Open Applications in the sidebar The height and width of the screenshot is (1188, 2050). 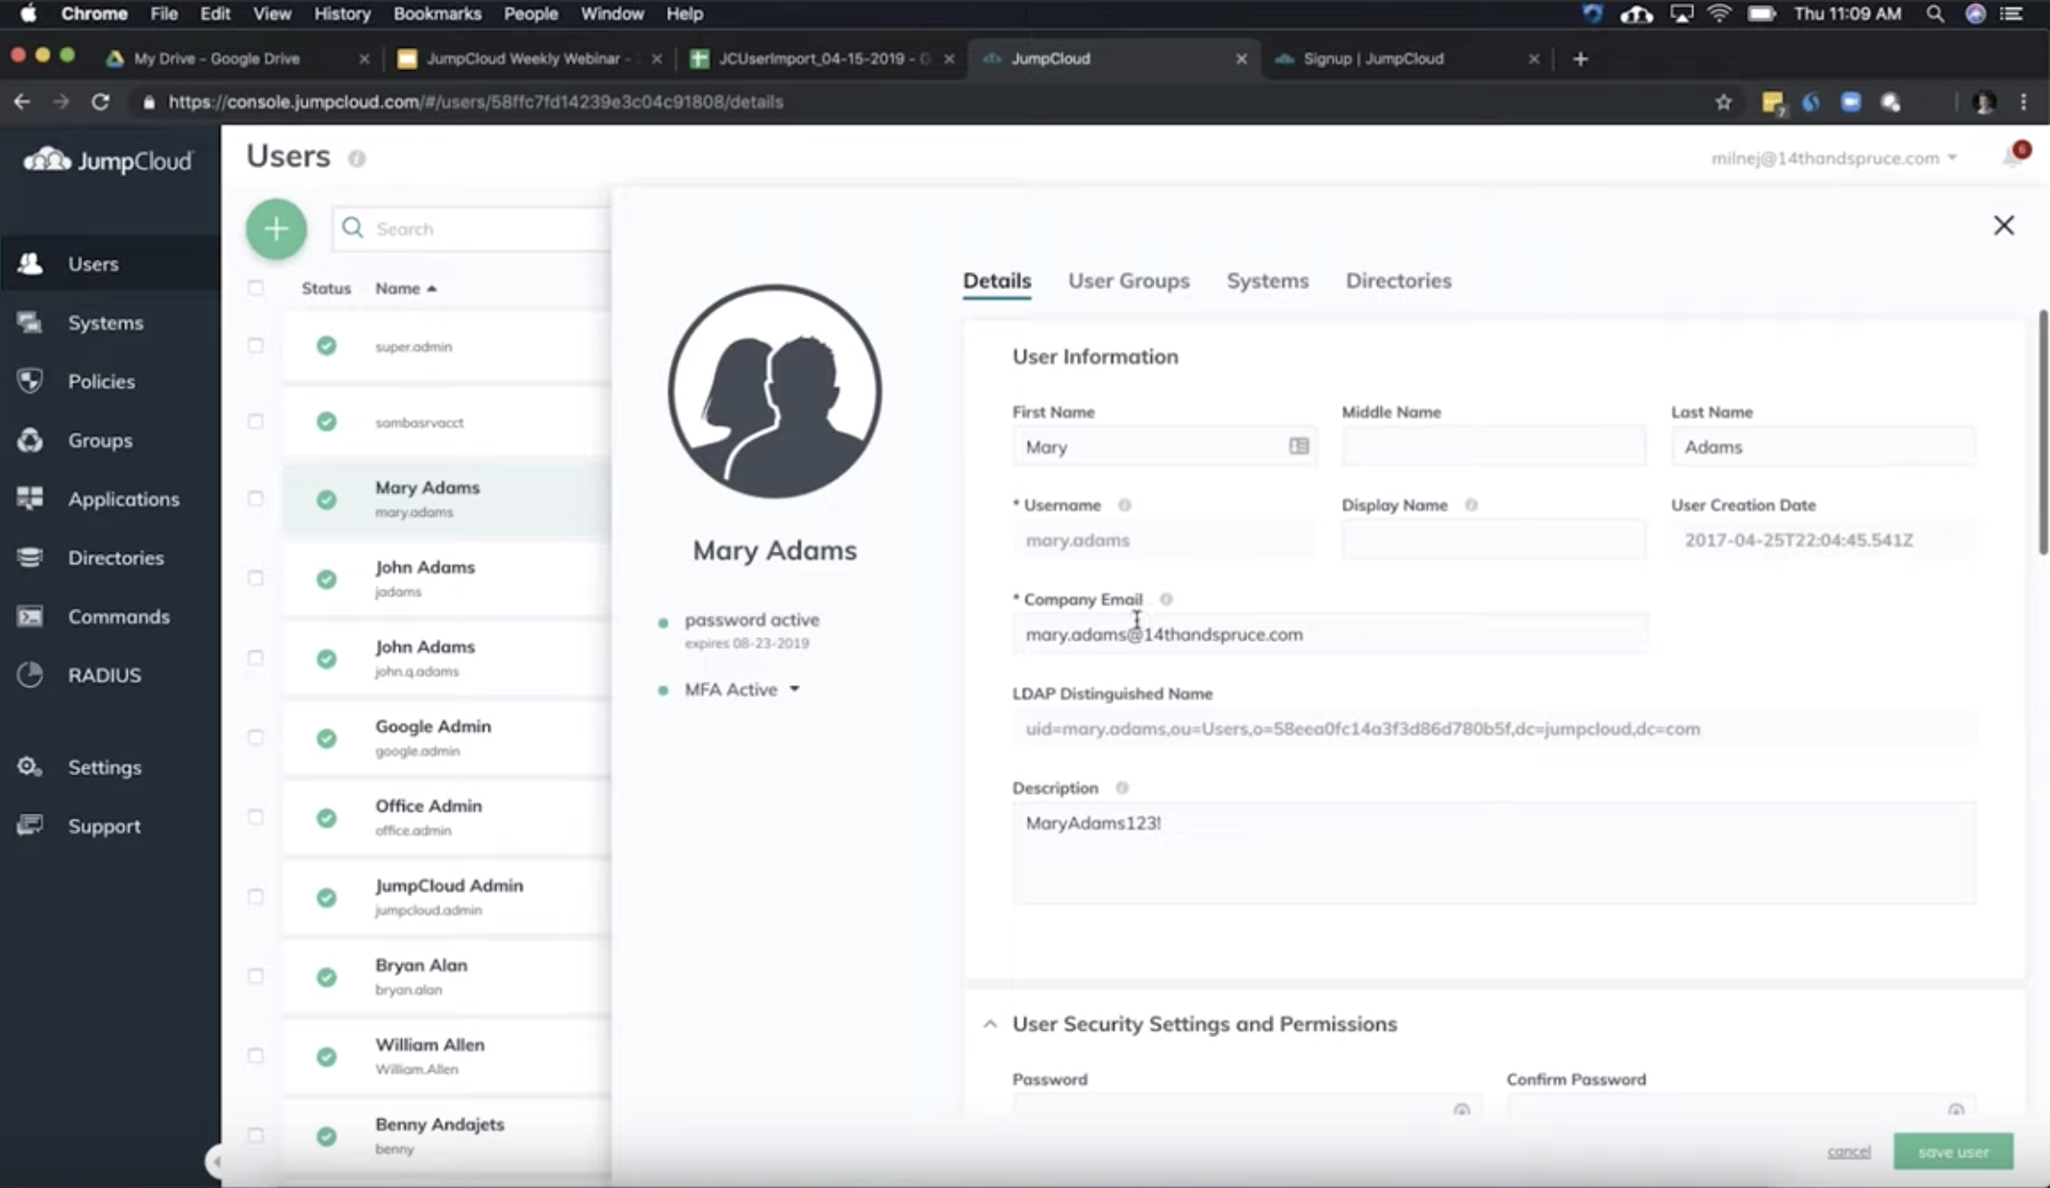tap(123, 499)
